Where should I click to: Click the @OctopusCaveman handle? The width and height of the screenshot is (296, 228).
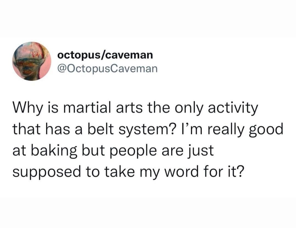click(108, 68)
